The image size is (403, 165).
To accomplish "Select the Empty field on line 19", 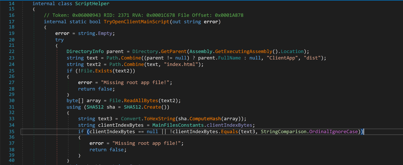I will coord(105,33).
